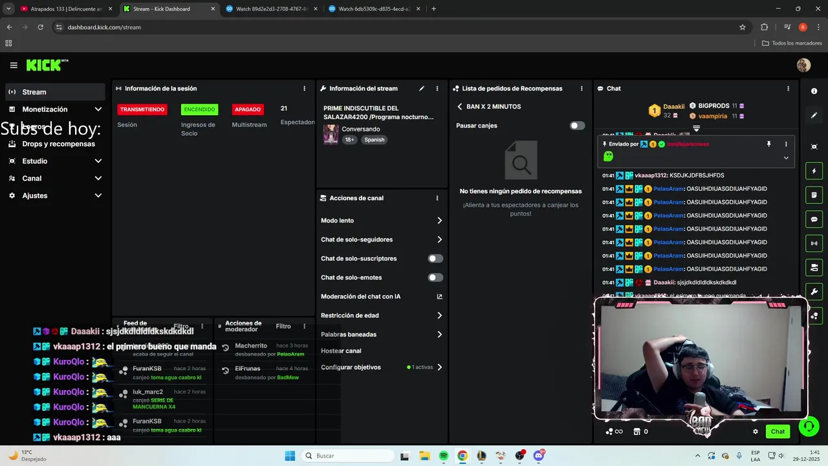Viewport: 828px width, 466px height.
Task: Click the capture frame icon in right sidebar
Action: 814,147
